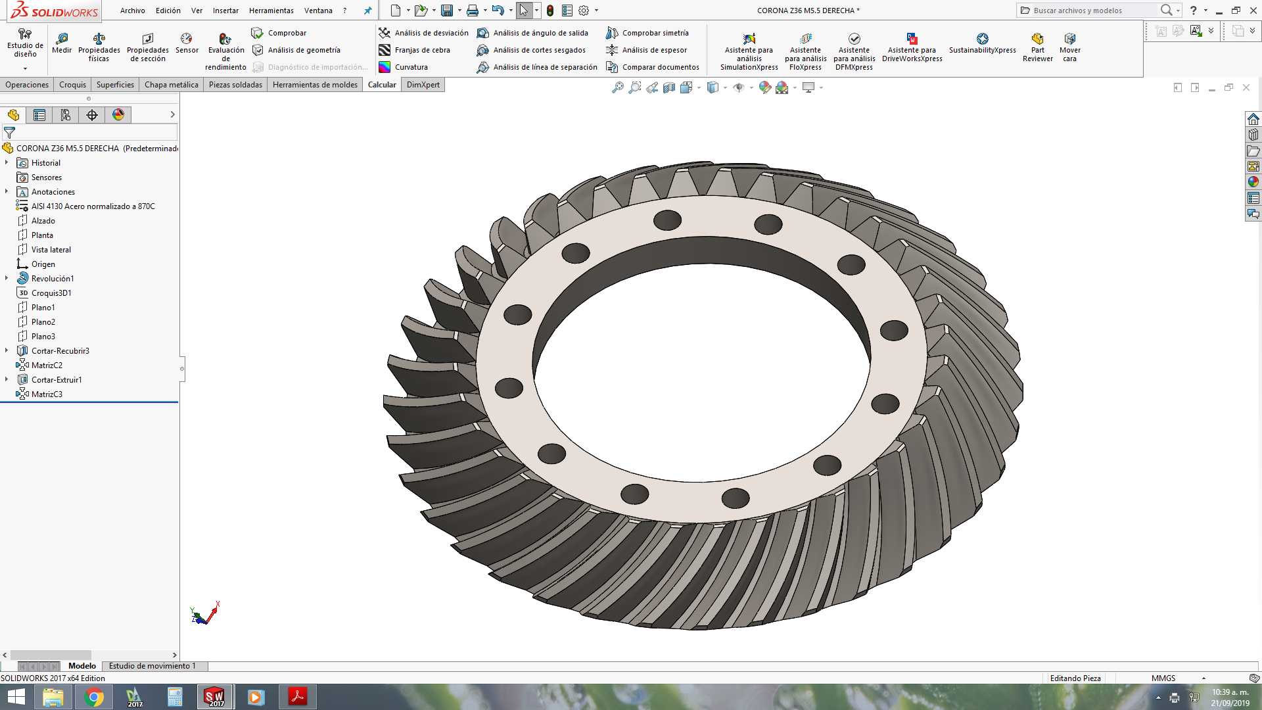Open Propiedades físicas tool
The image size is (1262, 710).
pyautogui.click(x=99, y=47)
